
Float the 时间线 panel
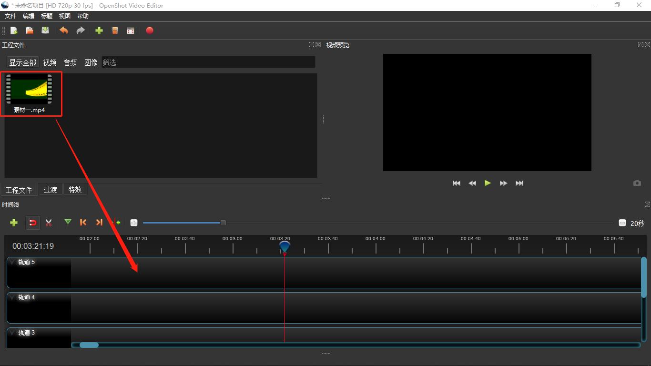point(647,204)
